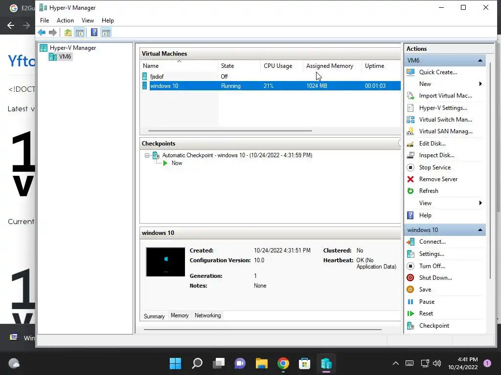Click Quick Create action

pos(438,72)
